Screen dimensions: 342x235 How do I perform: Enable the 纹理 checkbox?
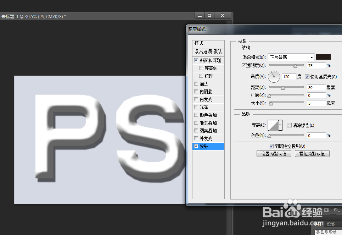point(201,76)
